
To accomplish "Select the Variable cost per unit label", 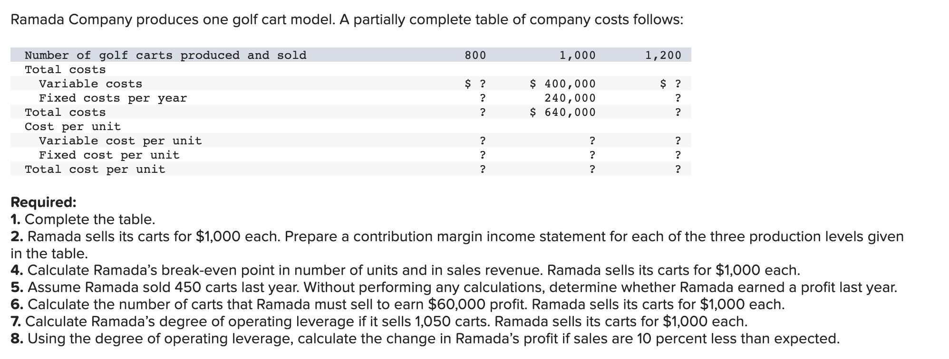I will [x=120, y=141].
